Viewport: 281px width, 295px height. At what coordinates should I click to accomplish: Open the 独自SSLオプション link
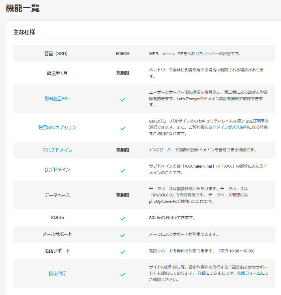[57, 127]
